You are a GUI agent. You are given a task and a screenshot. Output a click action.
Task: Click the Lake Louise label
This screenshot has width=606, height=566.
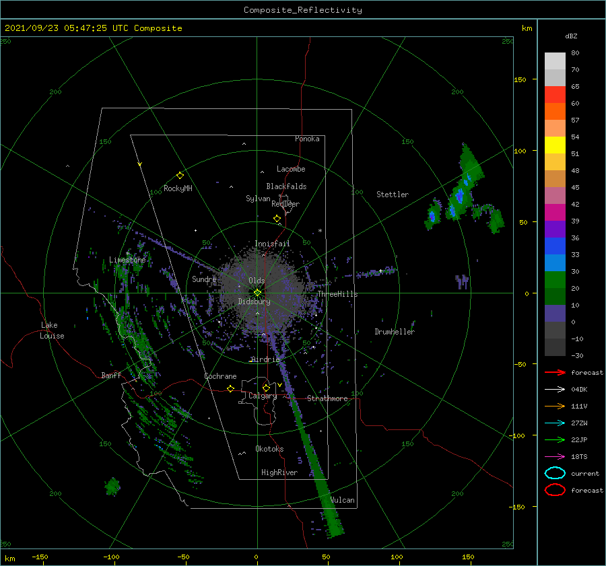[52, 330]
